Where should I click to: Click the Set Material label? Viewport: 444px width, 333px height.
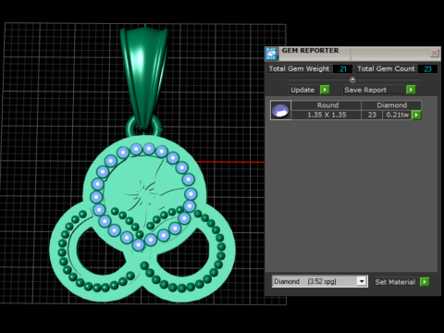click(x=395, y=282)
